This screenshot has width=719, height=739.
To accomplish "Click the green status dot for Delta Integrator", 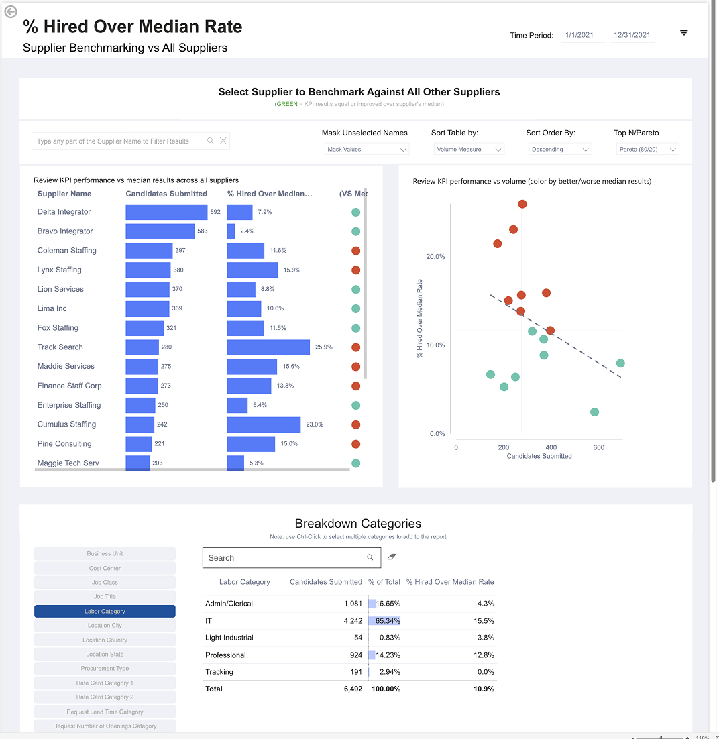I will coord(356,212).
